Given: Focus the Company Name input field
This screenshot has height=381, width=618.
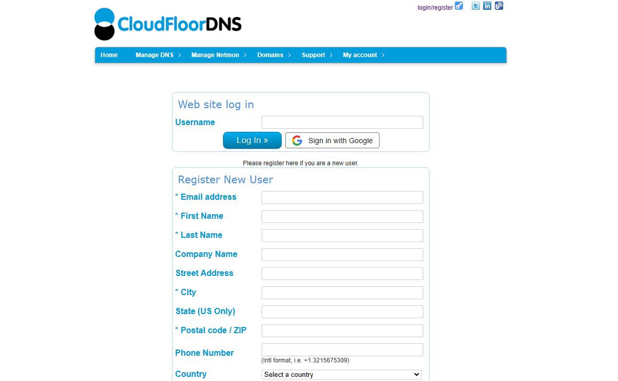Looking at the screenshot, I should (342, 254).
